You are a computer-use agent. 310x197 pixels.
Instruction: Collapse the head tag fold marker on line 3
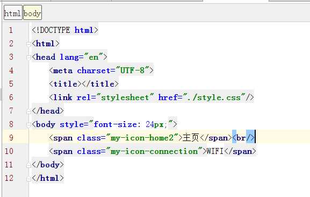[x=28, y=58]
